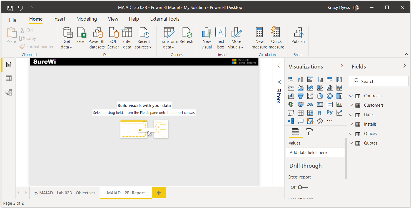Screen dimensions: 411x208
Task: Select the area chart visual
Action: [300, 88]
